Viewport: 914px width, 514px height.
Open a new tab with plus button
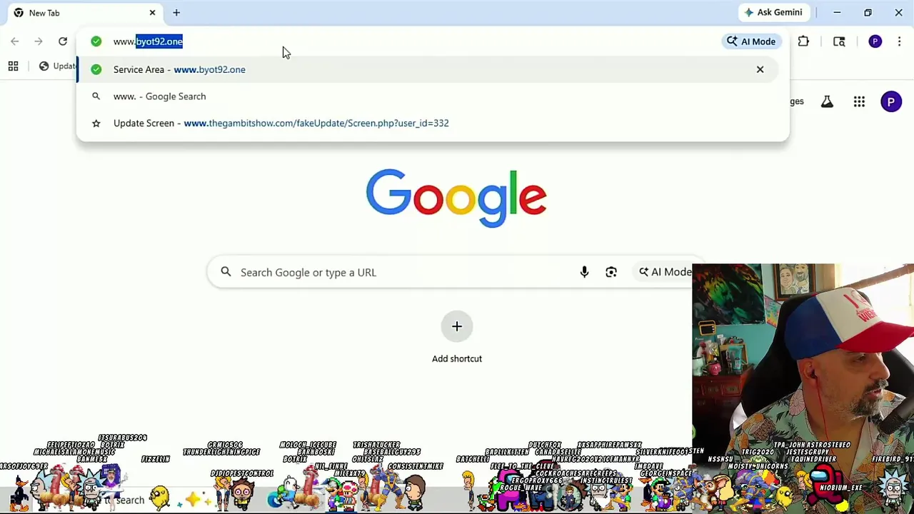click(176, 13)
